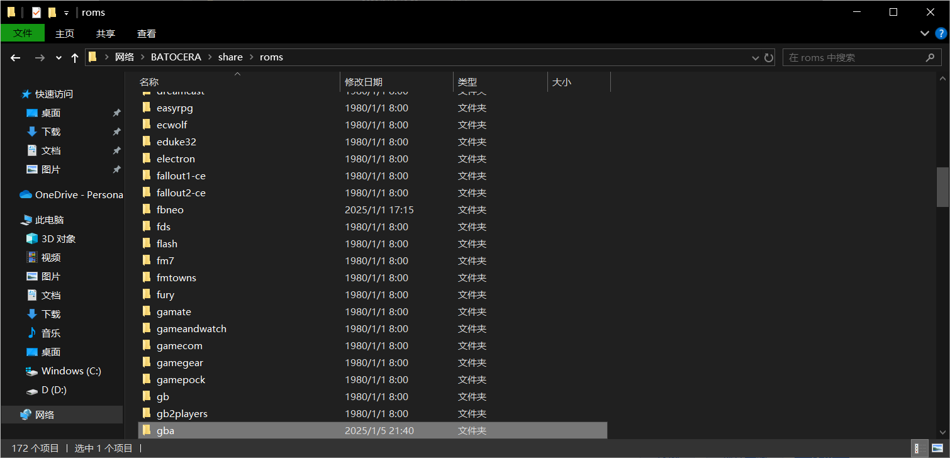This screenshot has width=950, height=458.
Task: Select the flash folder icon
Action: (147, 243)
